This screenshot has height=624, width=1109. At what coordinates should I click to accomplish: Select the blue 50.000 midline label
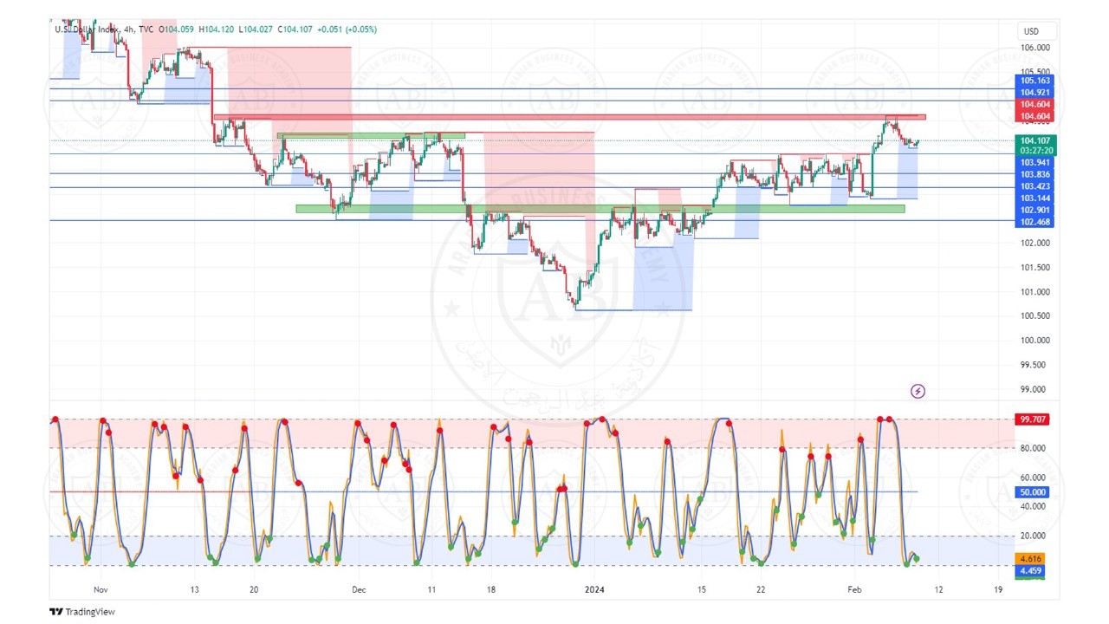pos(1033,492)
